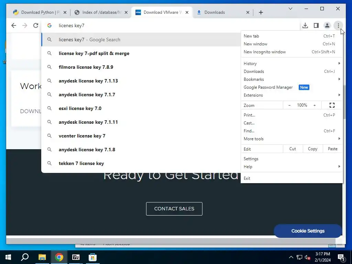Open the Windows Start menu
Screen dimensions: 352x264
pyautogui.click(x=8, y=257)
